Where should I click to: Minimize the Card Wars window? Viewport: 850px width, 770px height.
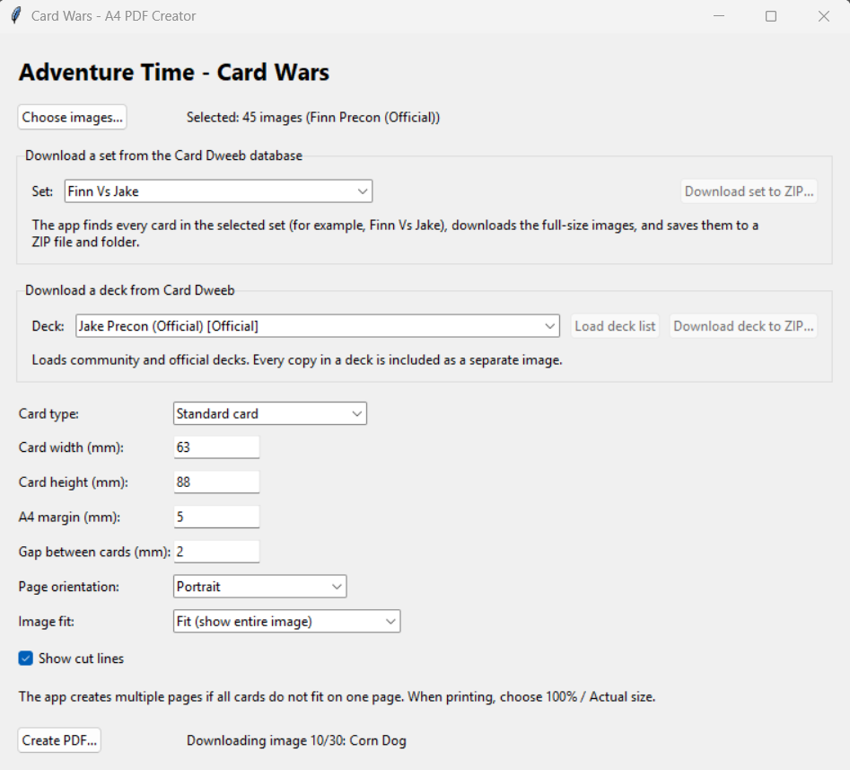pos(719,16)
